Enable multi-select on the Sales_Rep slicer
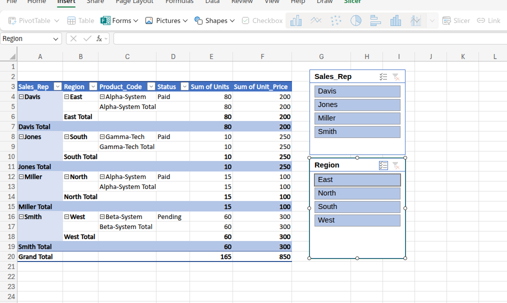Image resolution: width=507 pixels, height=303 pixels. 383,76
